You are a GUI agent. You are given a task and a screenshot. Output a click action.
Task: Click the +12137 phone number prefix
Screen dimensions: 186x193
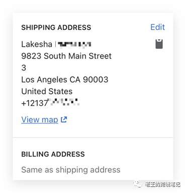tap(35, 103)
